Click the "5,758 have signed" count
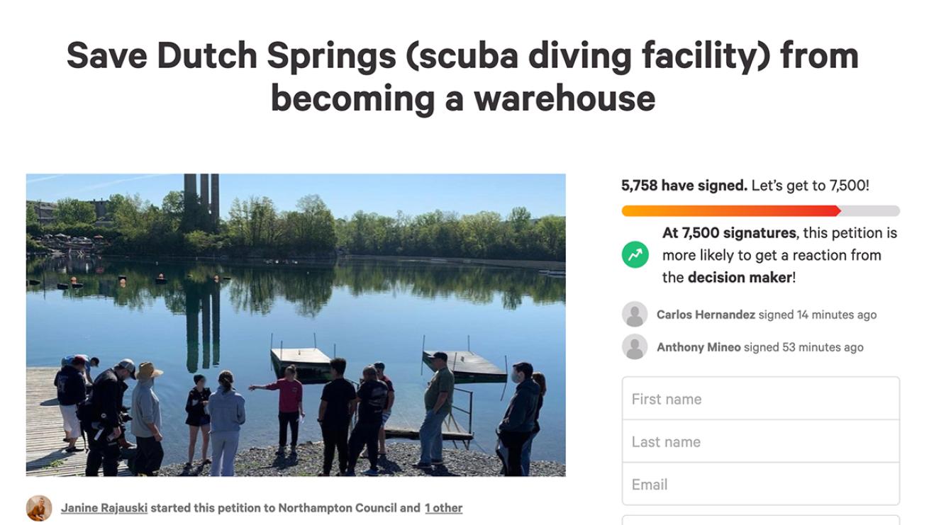This screenshot has width=929, height=525. 684,186
